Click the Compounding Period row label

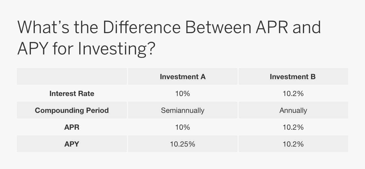[x=72, y=110]
